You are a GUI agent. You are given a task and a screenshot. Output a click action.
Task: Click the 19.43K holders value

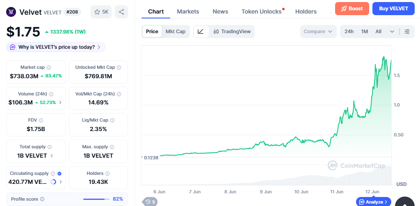[98, 182]
